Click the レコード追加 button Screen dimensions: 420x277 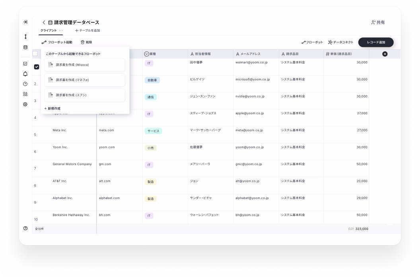[375, 42]
